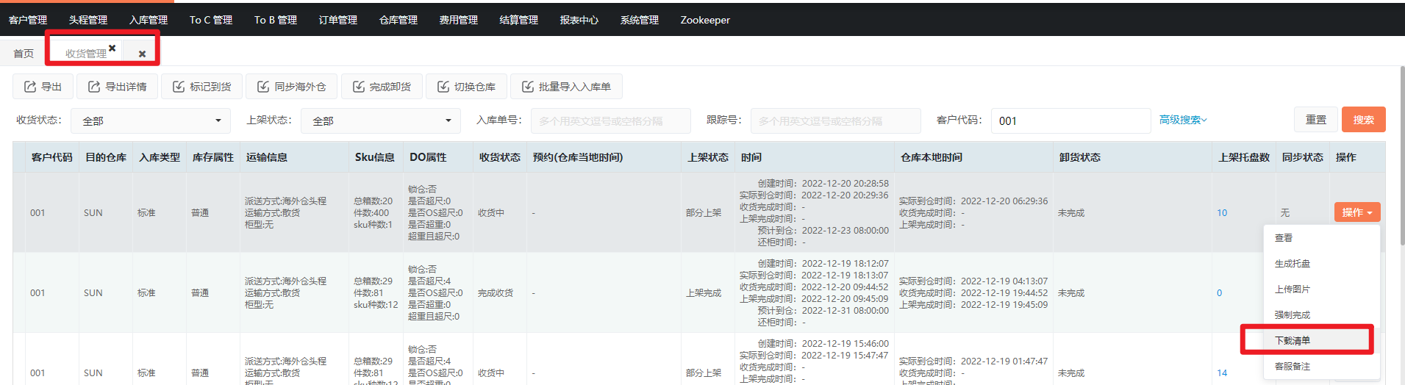Close the 收货管理 tab with its X
Viewport: 1405px width, 385px height.
[x=112, y=48]
